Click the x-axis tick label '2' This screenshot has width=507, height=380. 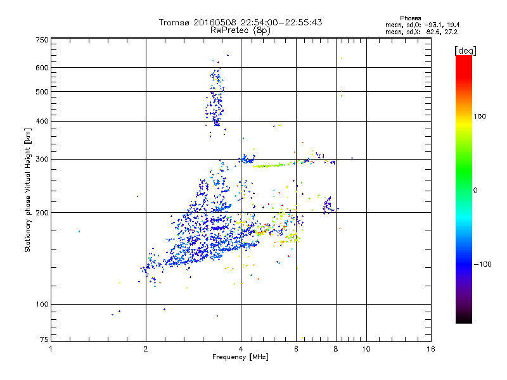pyautogui.click(x=146, y=349)
